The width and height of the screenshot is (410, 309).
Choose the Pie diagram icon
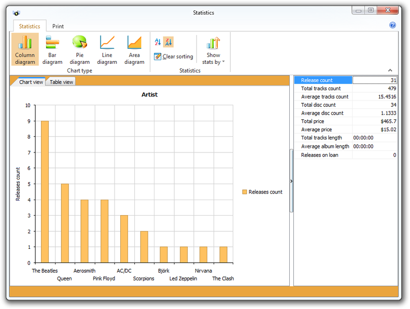80,50
